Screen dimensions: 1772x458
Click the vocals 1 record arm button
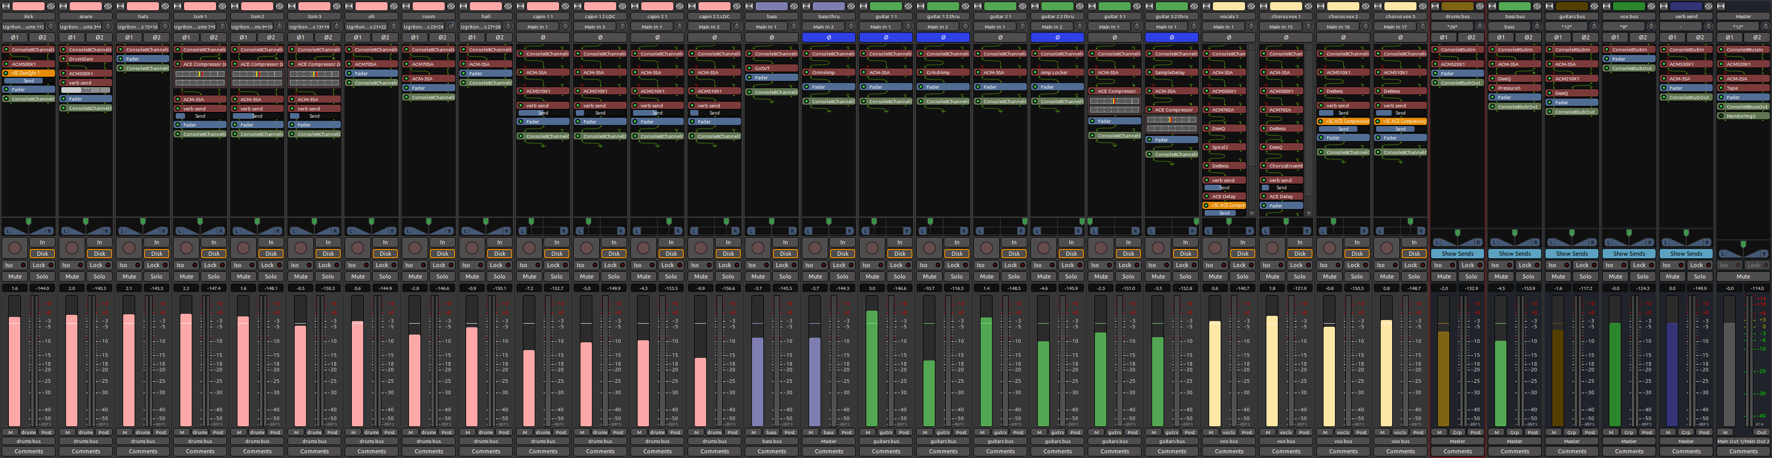[1215, 248]
